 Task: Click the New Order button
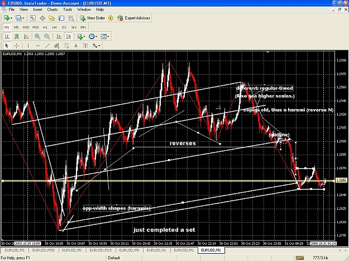coord(93,18)
